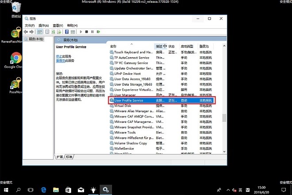The image size is (292, 195).
Task: Click the Back arrow in Services toolbar
Action: [26, 32]
